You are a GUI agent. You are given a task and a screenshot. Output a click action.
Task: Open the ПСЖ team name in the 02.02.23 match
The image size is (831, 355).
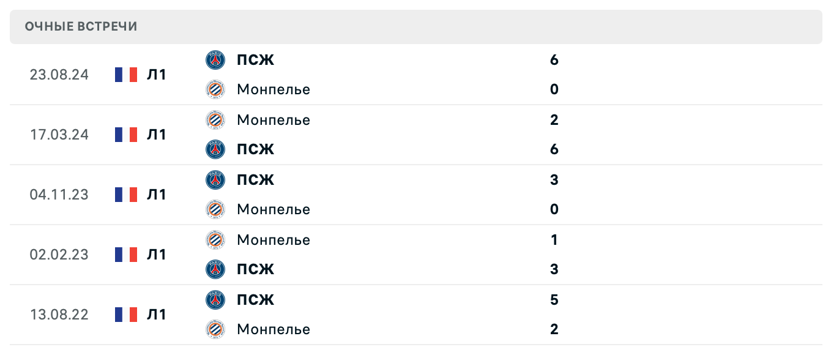click(x=255, y=269)
